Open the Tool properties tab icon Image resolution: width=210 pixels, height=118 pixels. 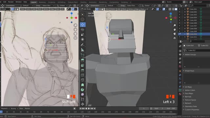180,46
